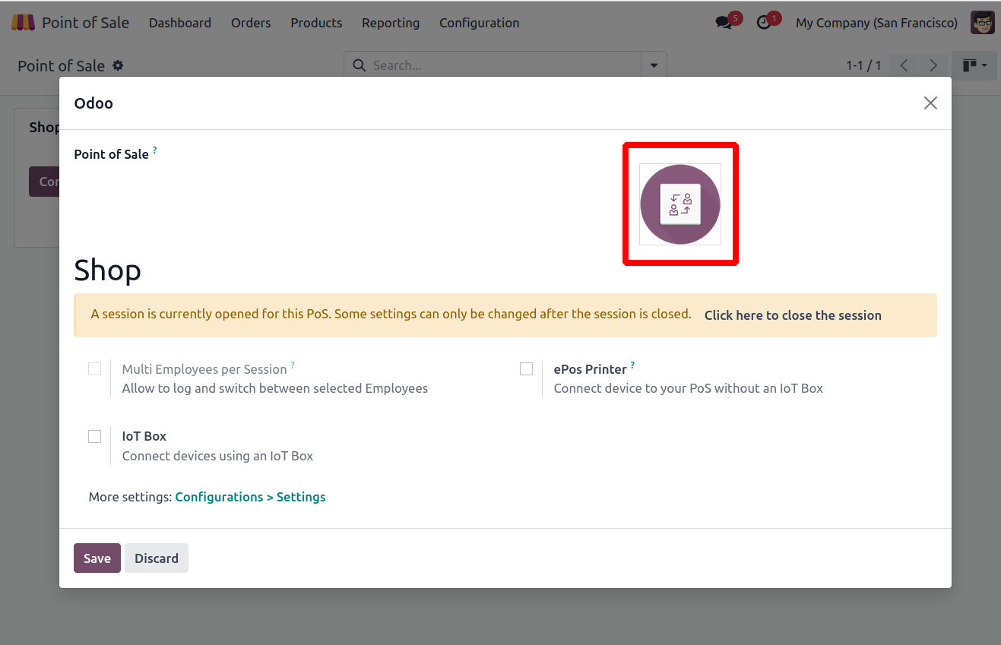Click the session warning message text

391,314
